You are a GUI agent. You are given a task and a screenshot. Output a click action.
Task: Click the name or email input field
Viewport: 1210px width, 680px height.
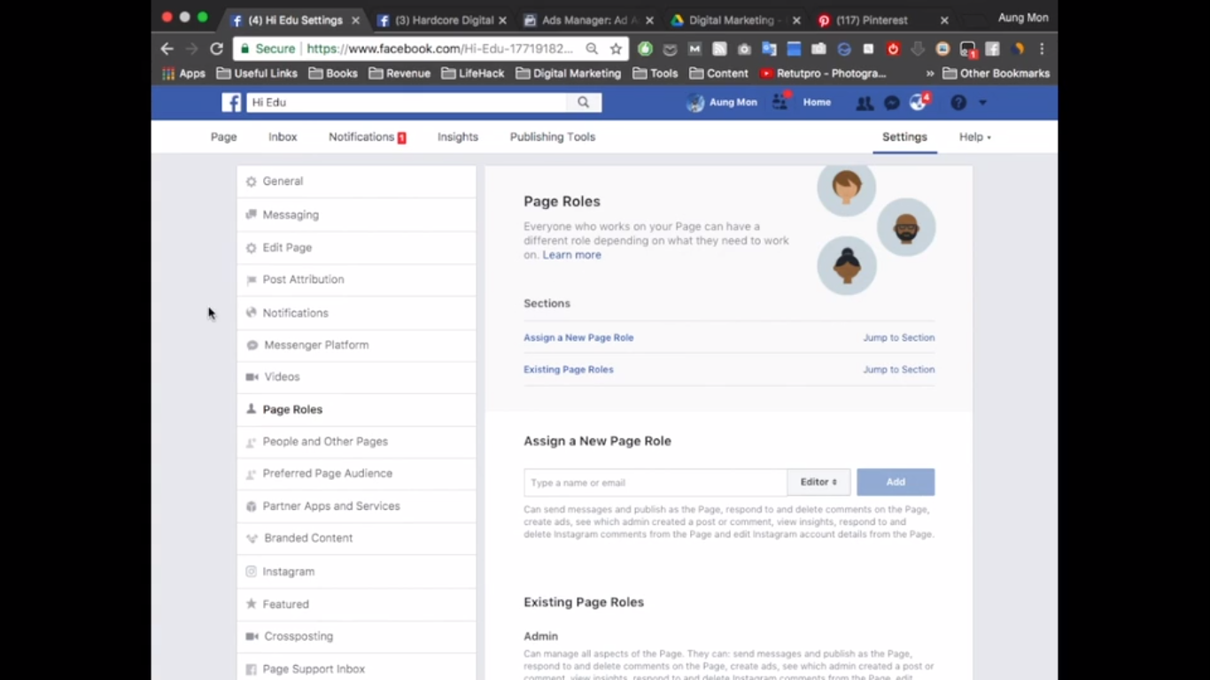point(655,483)
